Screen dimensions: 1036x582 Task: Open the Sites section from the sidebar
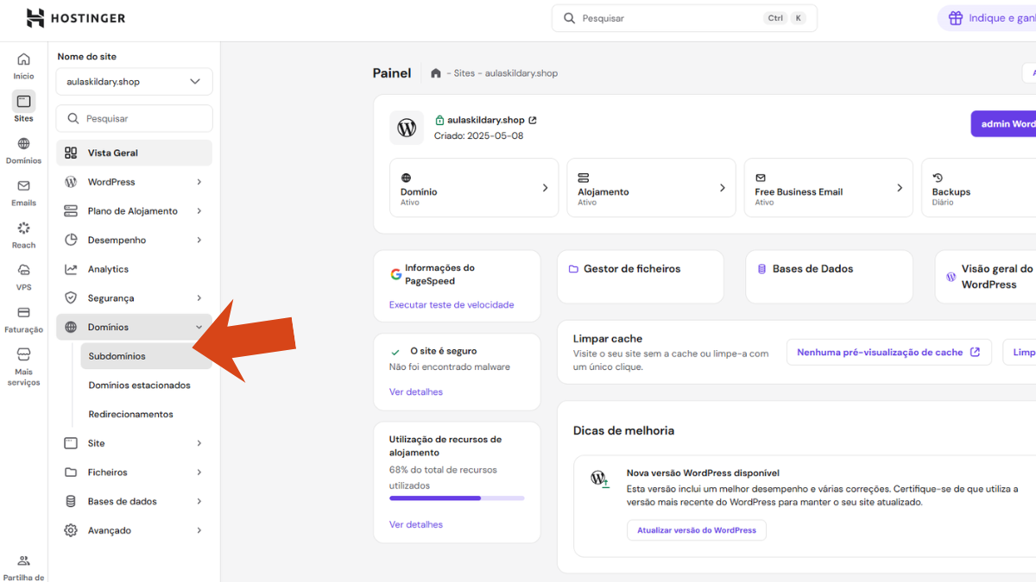coord(23,105)
